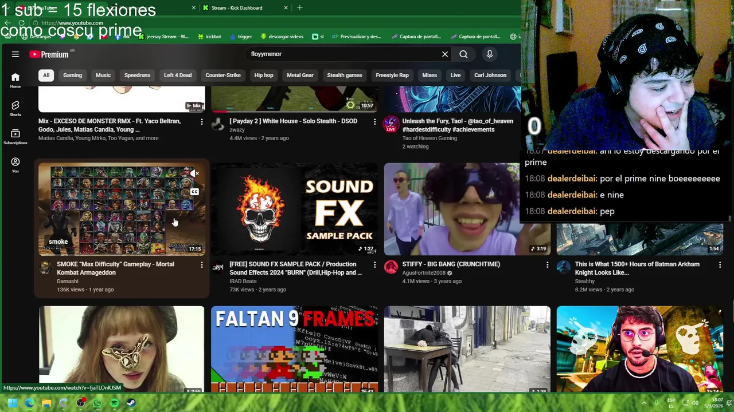The height and width of the screenshot is (412, 734).
Task: Open trigger bookmark
Action: point(240,37)
